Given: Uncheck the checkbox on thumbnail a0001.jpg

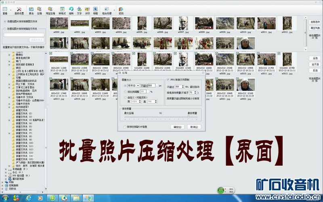Looking at the screenshot, I should (x=51, y=53).
